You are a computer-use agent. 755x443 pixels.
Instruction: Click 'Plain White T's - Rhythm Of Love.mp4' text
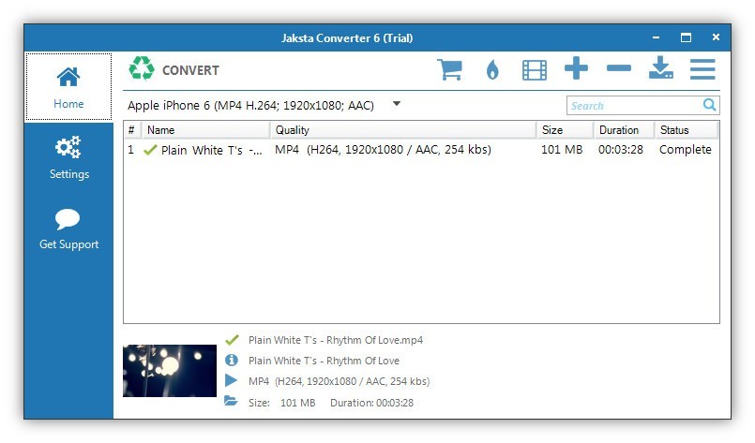pyautogui.click(x=336, y=340)
